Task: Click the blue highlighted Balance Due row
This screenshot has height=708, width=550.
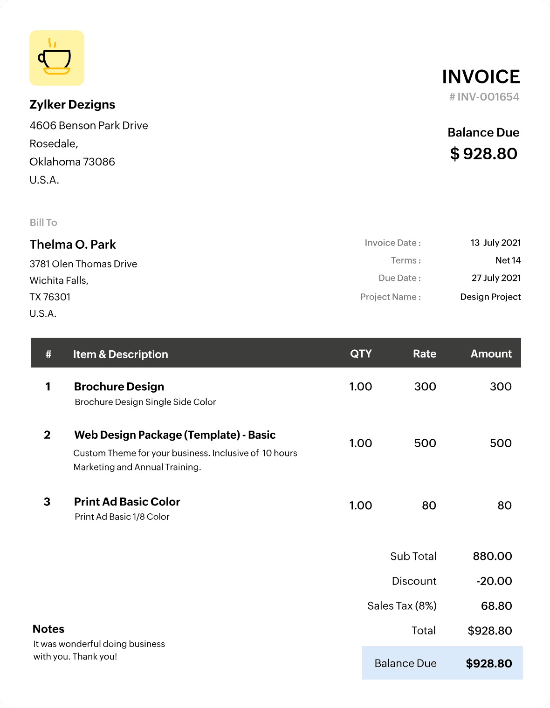Action: pyautogui.click(x=442, y=663)
